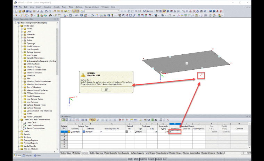The width and height of the screenshot is (264, 161).
Task: Select FE Mesh Refinements in the tree
Action: [36, 93]
